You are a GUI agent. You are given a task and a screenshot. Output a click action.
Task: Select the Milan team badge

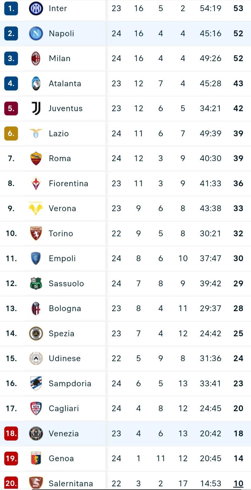tap(36, 58)
